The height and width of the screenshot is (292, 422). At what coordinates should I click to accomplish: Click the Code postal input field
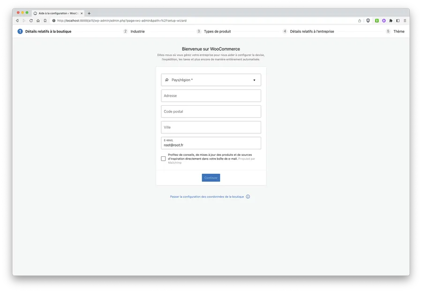click(211, 112)
